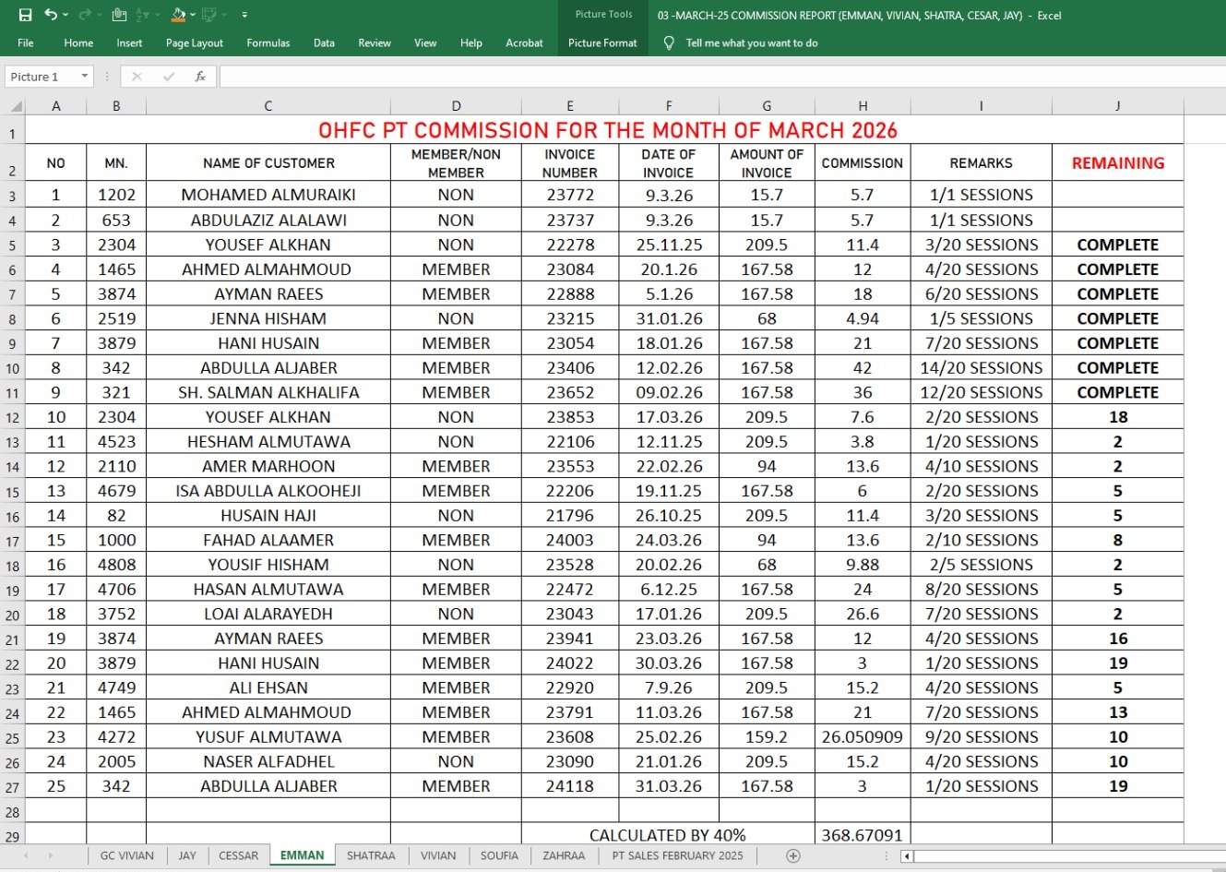The height and width of the screenshot is (872, 1226).
Task: Apply the orange fill color bucket
Action: 178,15
